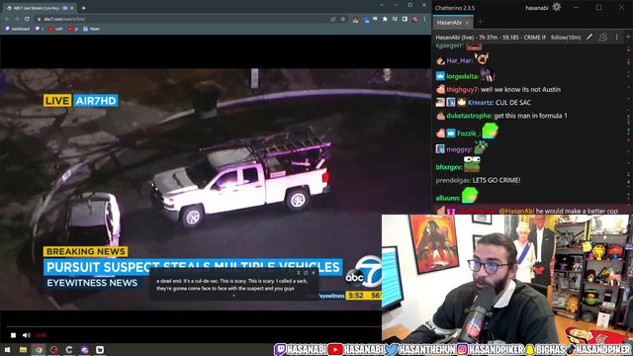Go back in Chrome browser history
Viewport: 633px width, 356px height.
point(7,19)
